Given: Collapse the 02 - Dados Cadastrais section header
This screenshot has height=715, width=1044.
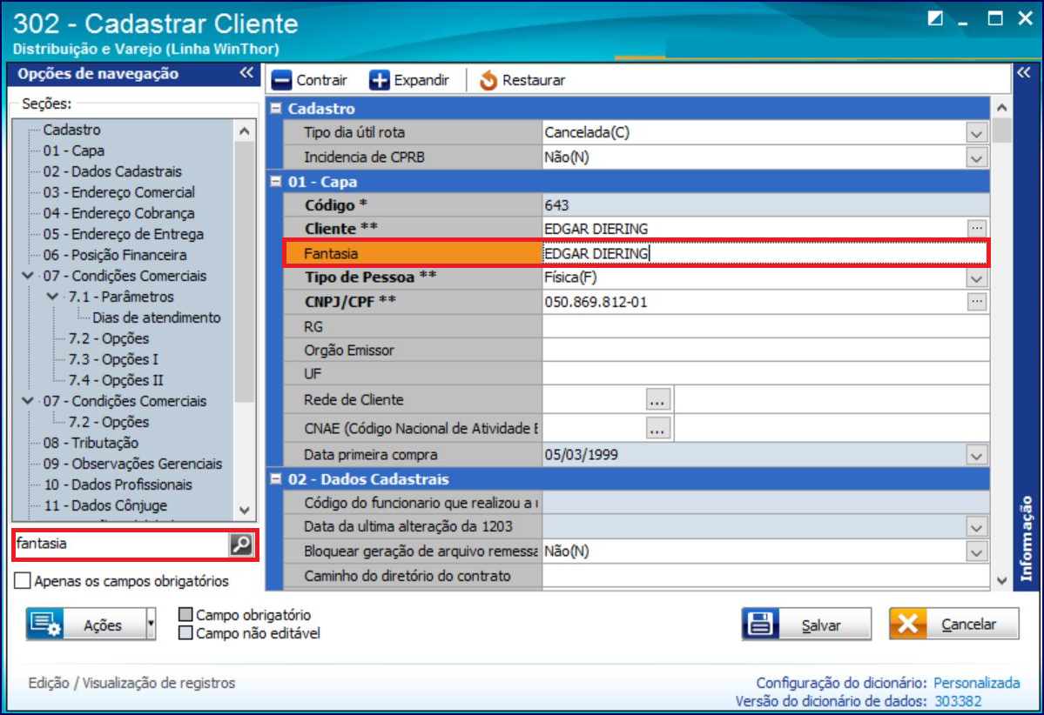Looking at the screenshot, I should coord(276,478).
